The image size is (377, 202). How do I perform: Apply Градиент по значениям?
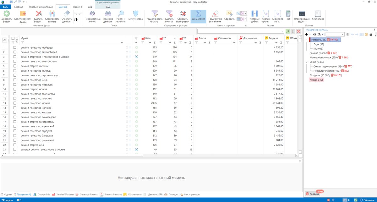pos(215,17)
